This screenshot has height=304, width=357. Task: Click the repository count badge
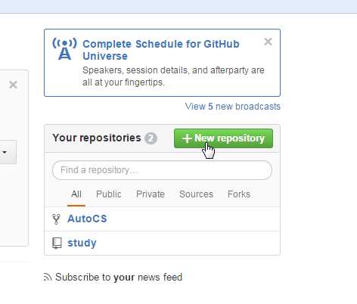tap(151, 138)
